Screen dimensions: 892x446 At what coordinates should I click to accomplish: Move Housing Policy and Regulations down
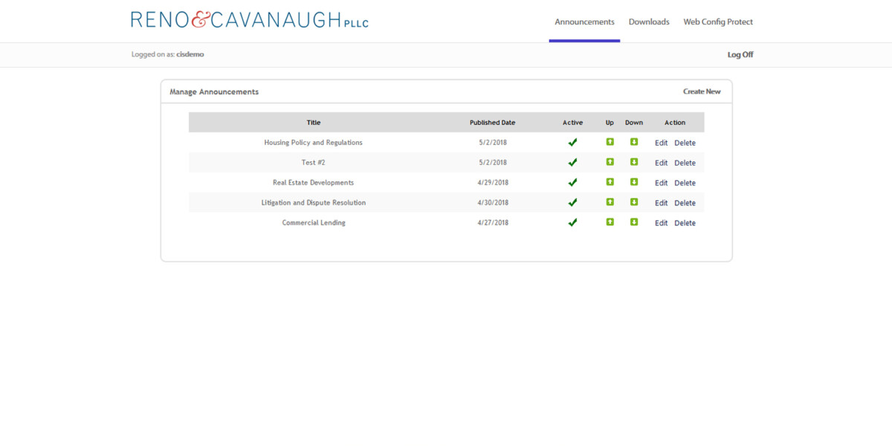pos(633,142)
